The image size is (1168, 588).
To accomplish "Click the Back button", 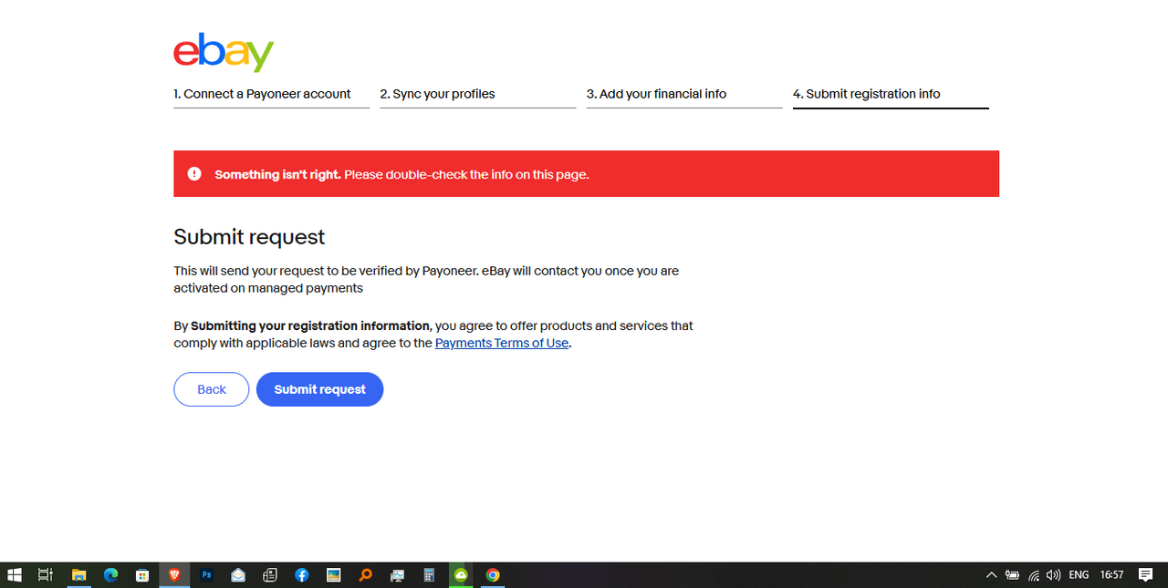I will (x=212, y=389).
